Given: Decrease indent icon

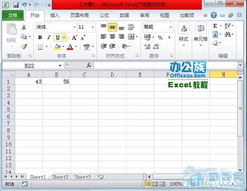Looking at the screenshot, I should coord(104,46).
